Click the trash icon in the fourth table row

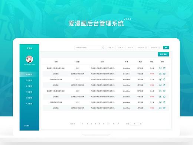coord(164,85)
